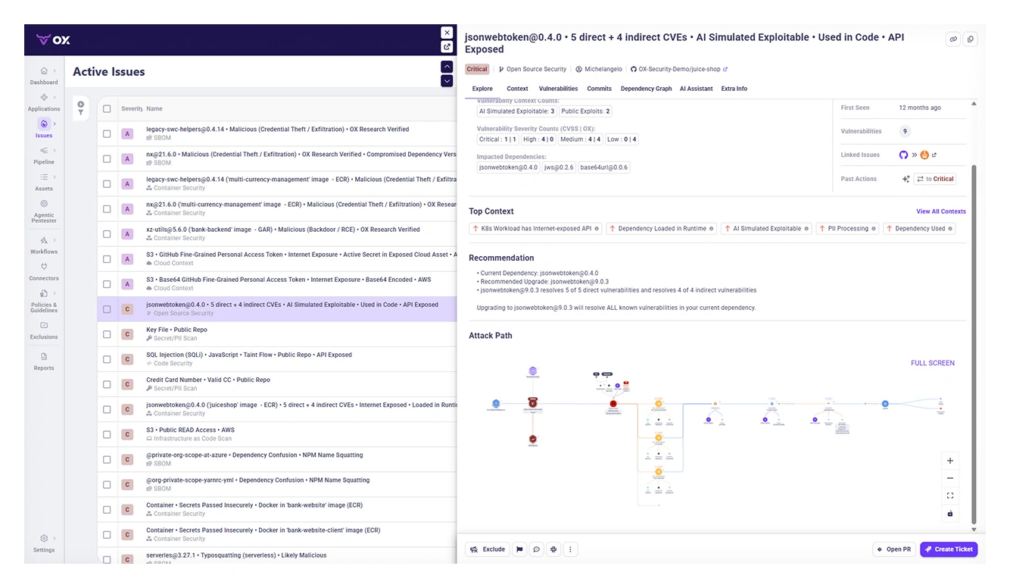Tick checkbox for xz-utils@5.6.0 issue
1010x588 pixels.
(107, 234)
